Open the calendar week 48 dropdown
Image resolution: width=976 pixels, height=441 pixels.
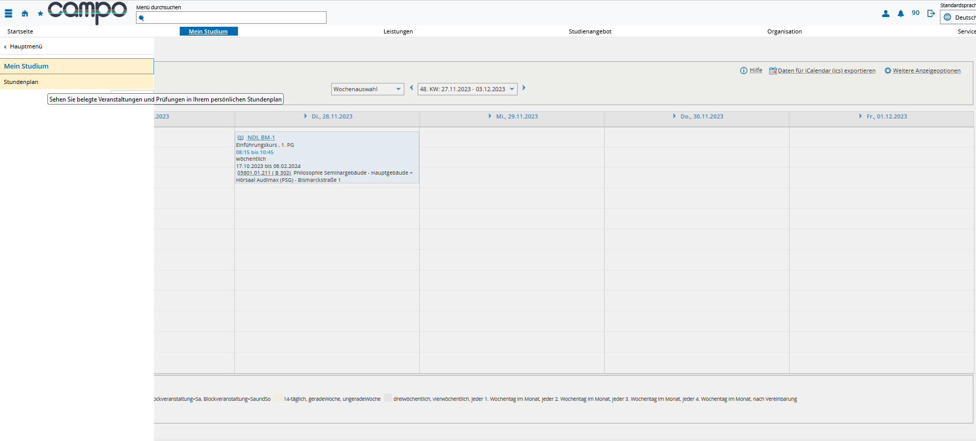click(467, 89)
